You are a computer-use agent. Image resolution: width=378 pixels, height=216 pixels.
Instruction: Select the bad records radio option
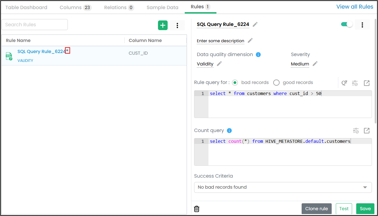[x=235, y=83]
